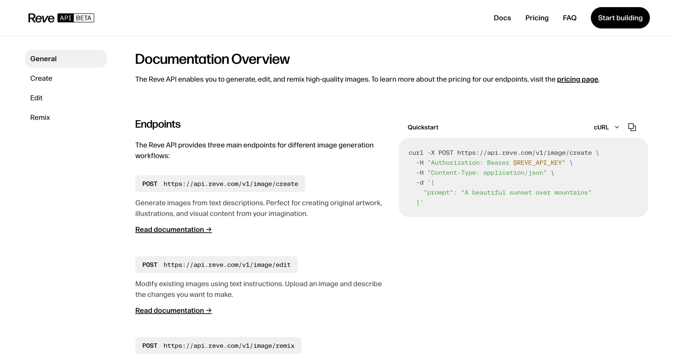
Task: Click the API BETA badge
Action: coord(76,18)
